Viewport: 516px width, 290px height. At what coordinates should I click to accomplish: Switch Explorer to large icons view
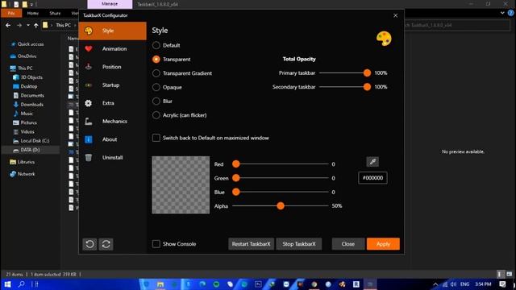(x=509, y=274)
